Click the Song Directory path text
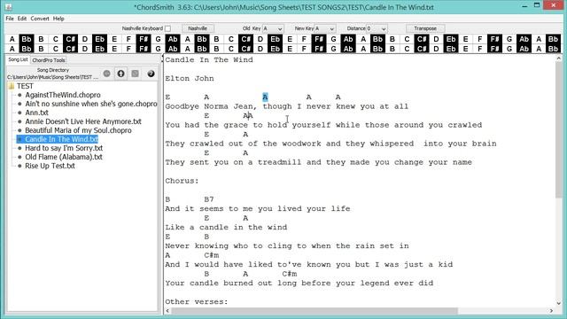The width and height of the screenshot is (567, 319). point(53,77)
